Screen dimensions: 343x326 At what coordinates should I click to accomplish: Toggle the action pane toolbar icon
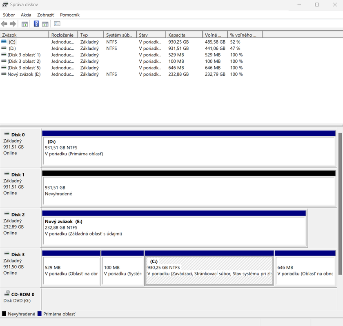[45, 24]
